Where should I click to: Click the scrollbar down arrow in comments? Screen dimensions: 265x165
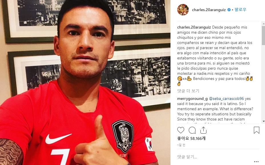263,121
